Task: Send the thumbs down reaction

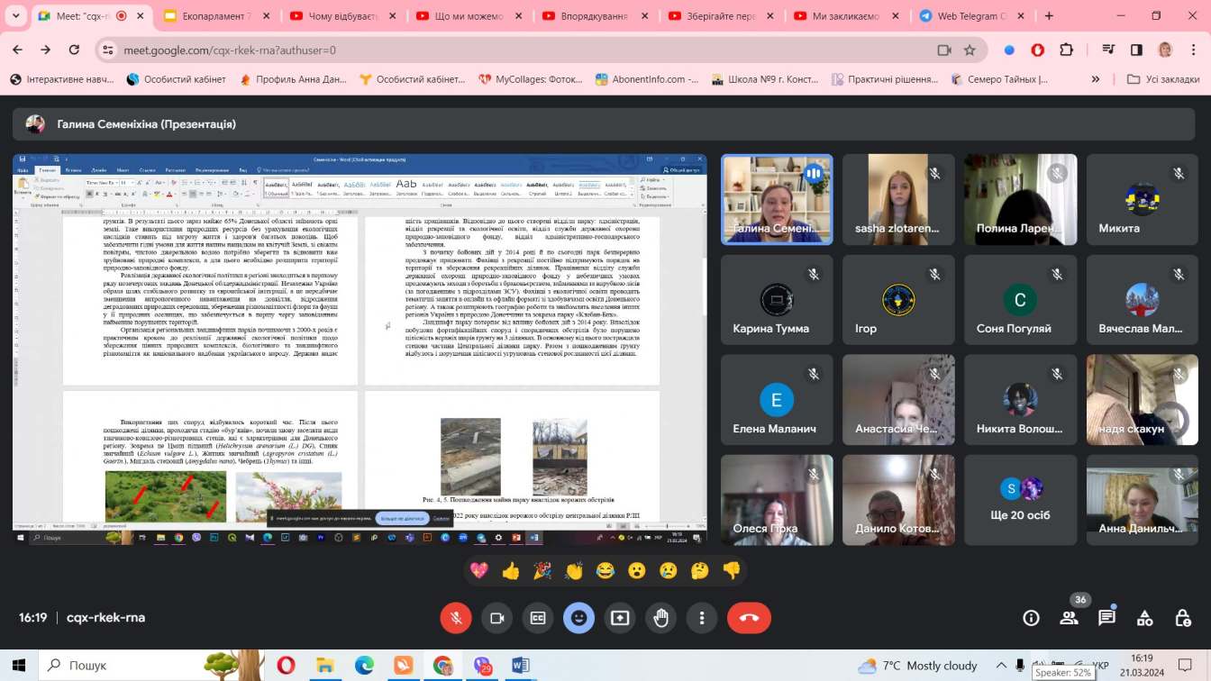Action: [732, 570]
